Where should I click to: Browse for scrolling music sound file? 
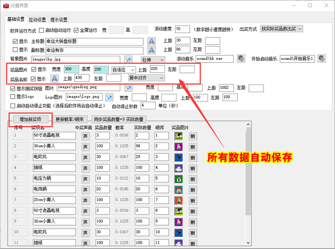point(241,59)
